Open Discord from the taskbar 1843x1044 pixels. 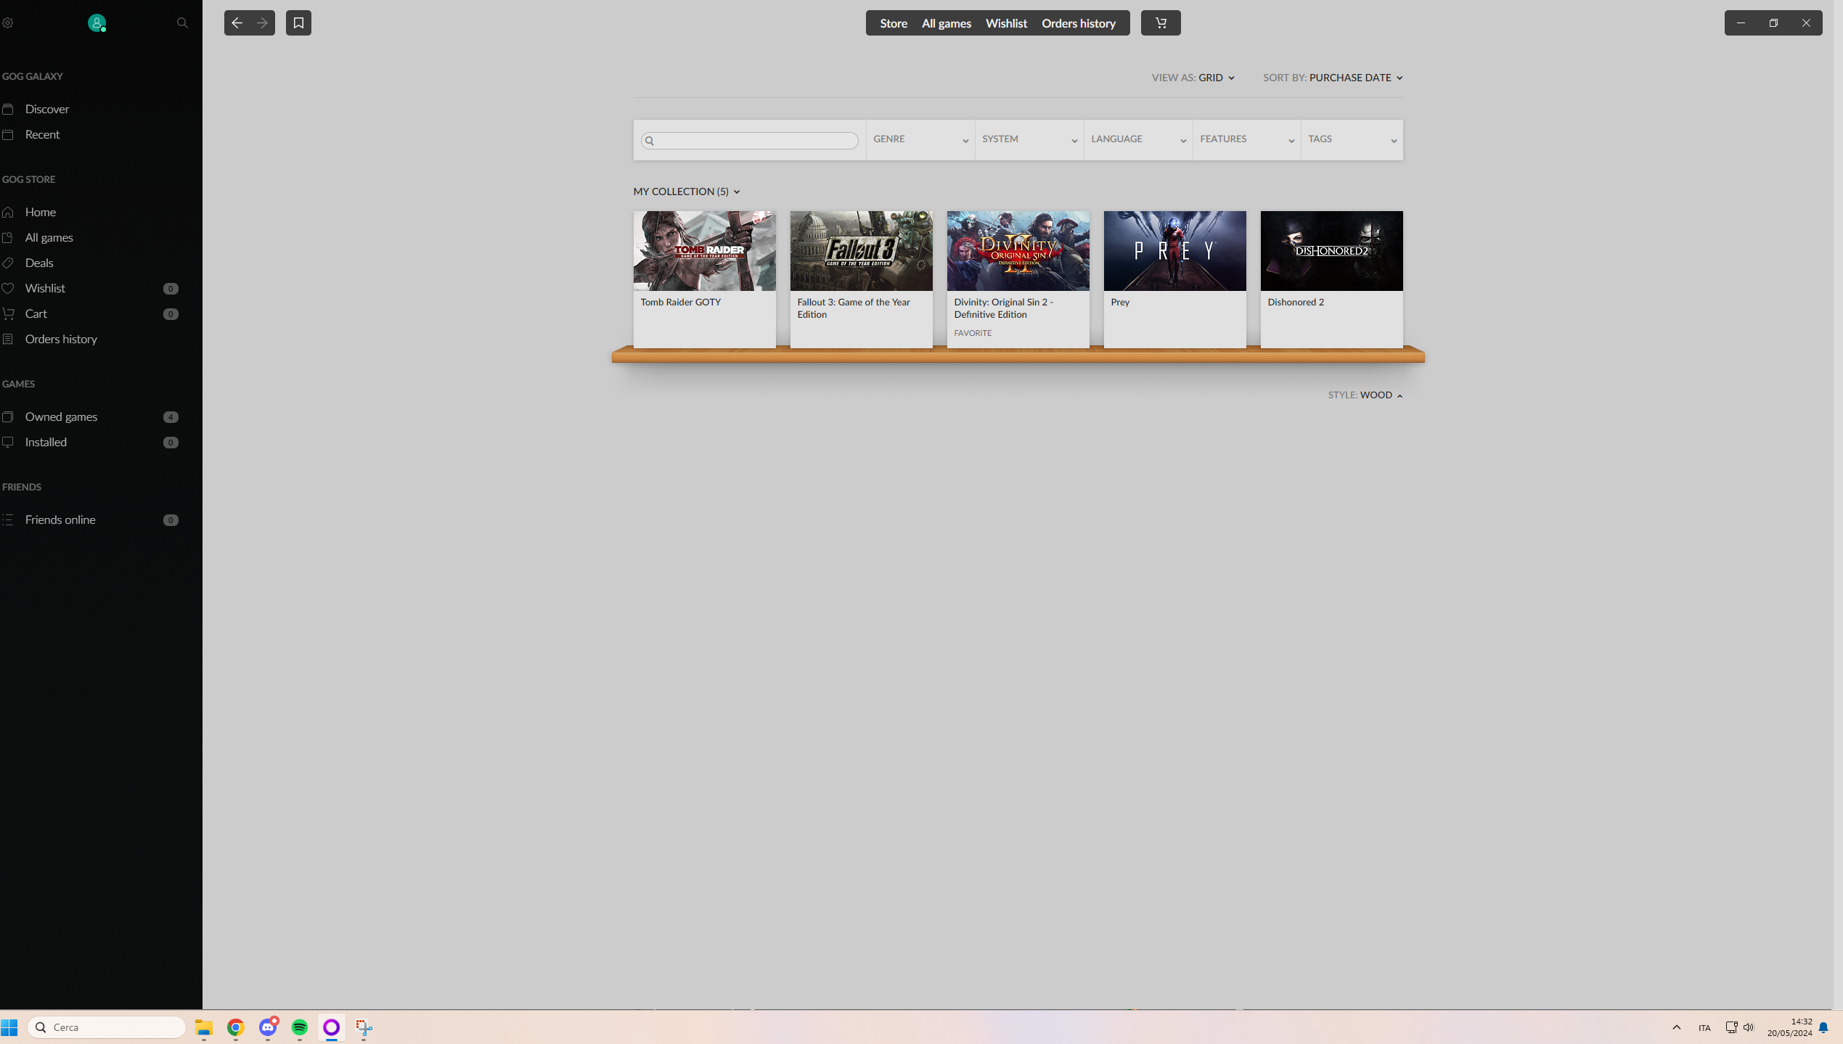268,1027
